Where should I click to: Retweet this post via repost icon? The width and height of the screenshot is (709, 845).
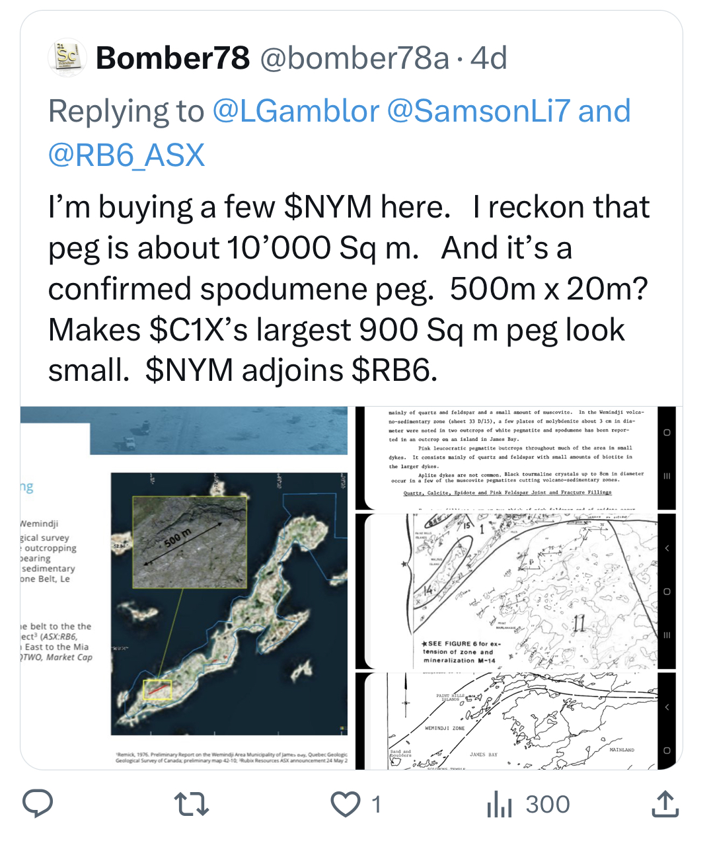click(x=192, y=804)
